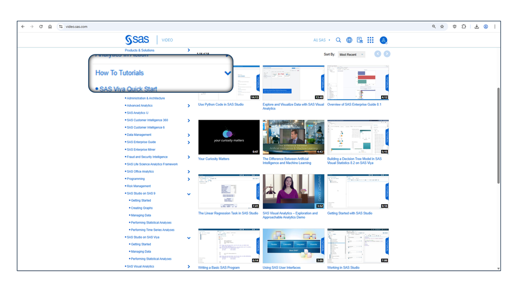The image size is (518, 292).
Task: Open 'Use Python Code in SAS Studio' title link
Action: [x=221, y=104]
